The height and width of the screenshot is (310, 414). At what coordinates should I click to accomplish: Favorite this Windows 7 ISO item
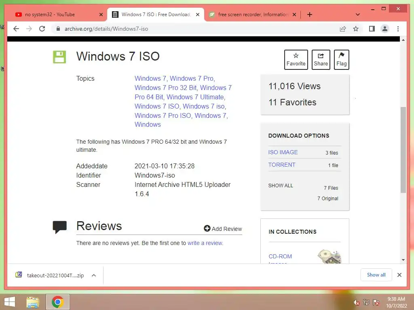click(x=296, y=60)
